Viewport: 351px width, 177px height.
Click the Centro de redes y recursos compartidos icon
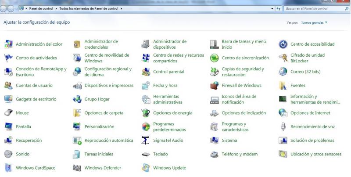pos(146,58)
